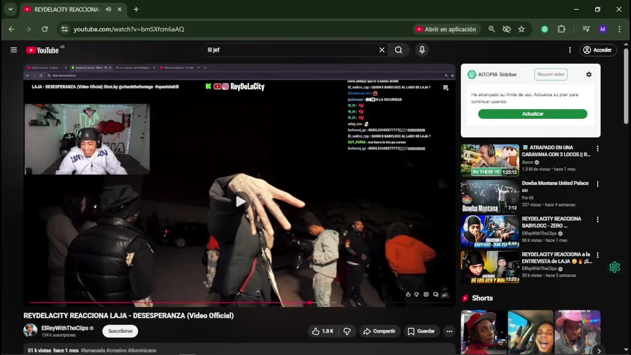Open Chrome three-dot main menu
Viewport: 631px width, 355px height.
click(619, 29)
